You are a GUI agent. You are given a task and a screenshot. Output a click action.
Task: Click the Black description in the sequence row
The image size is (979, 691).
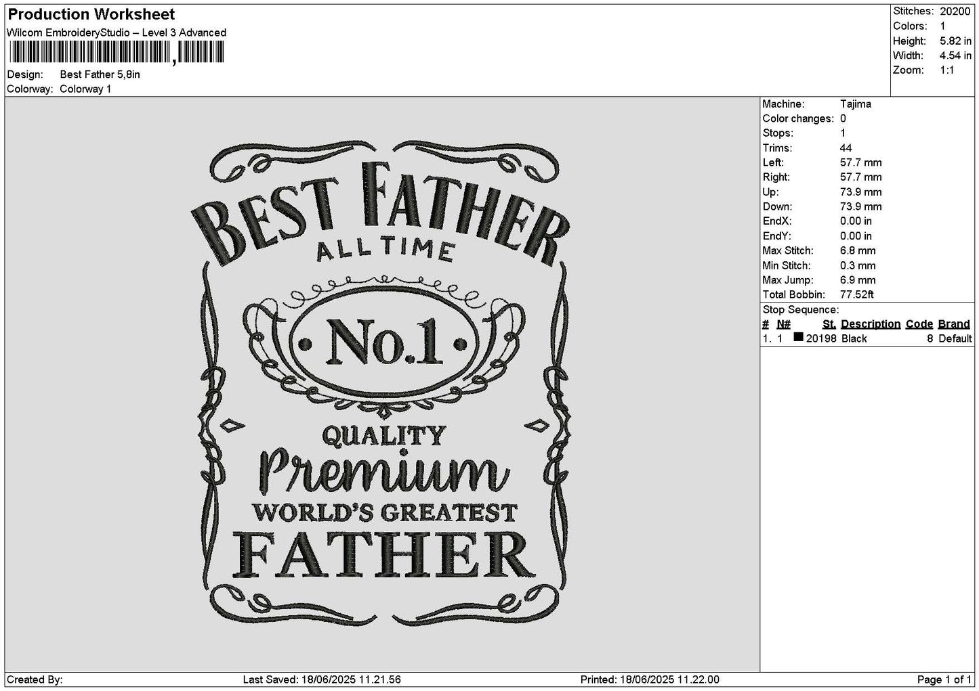coord(854,339)
